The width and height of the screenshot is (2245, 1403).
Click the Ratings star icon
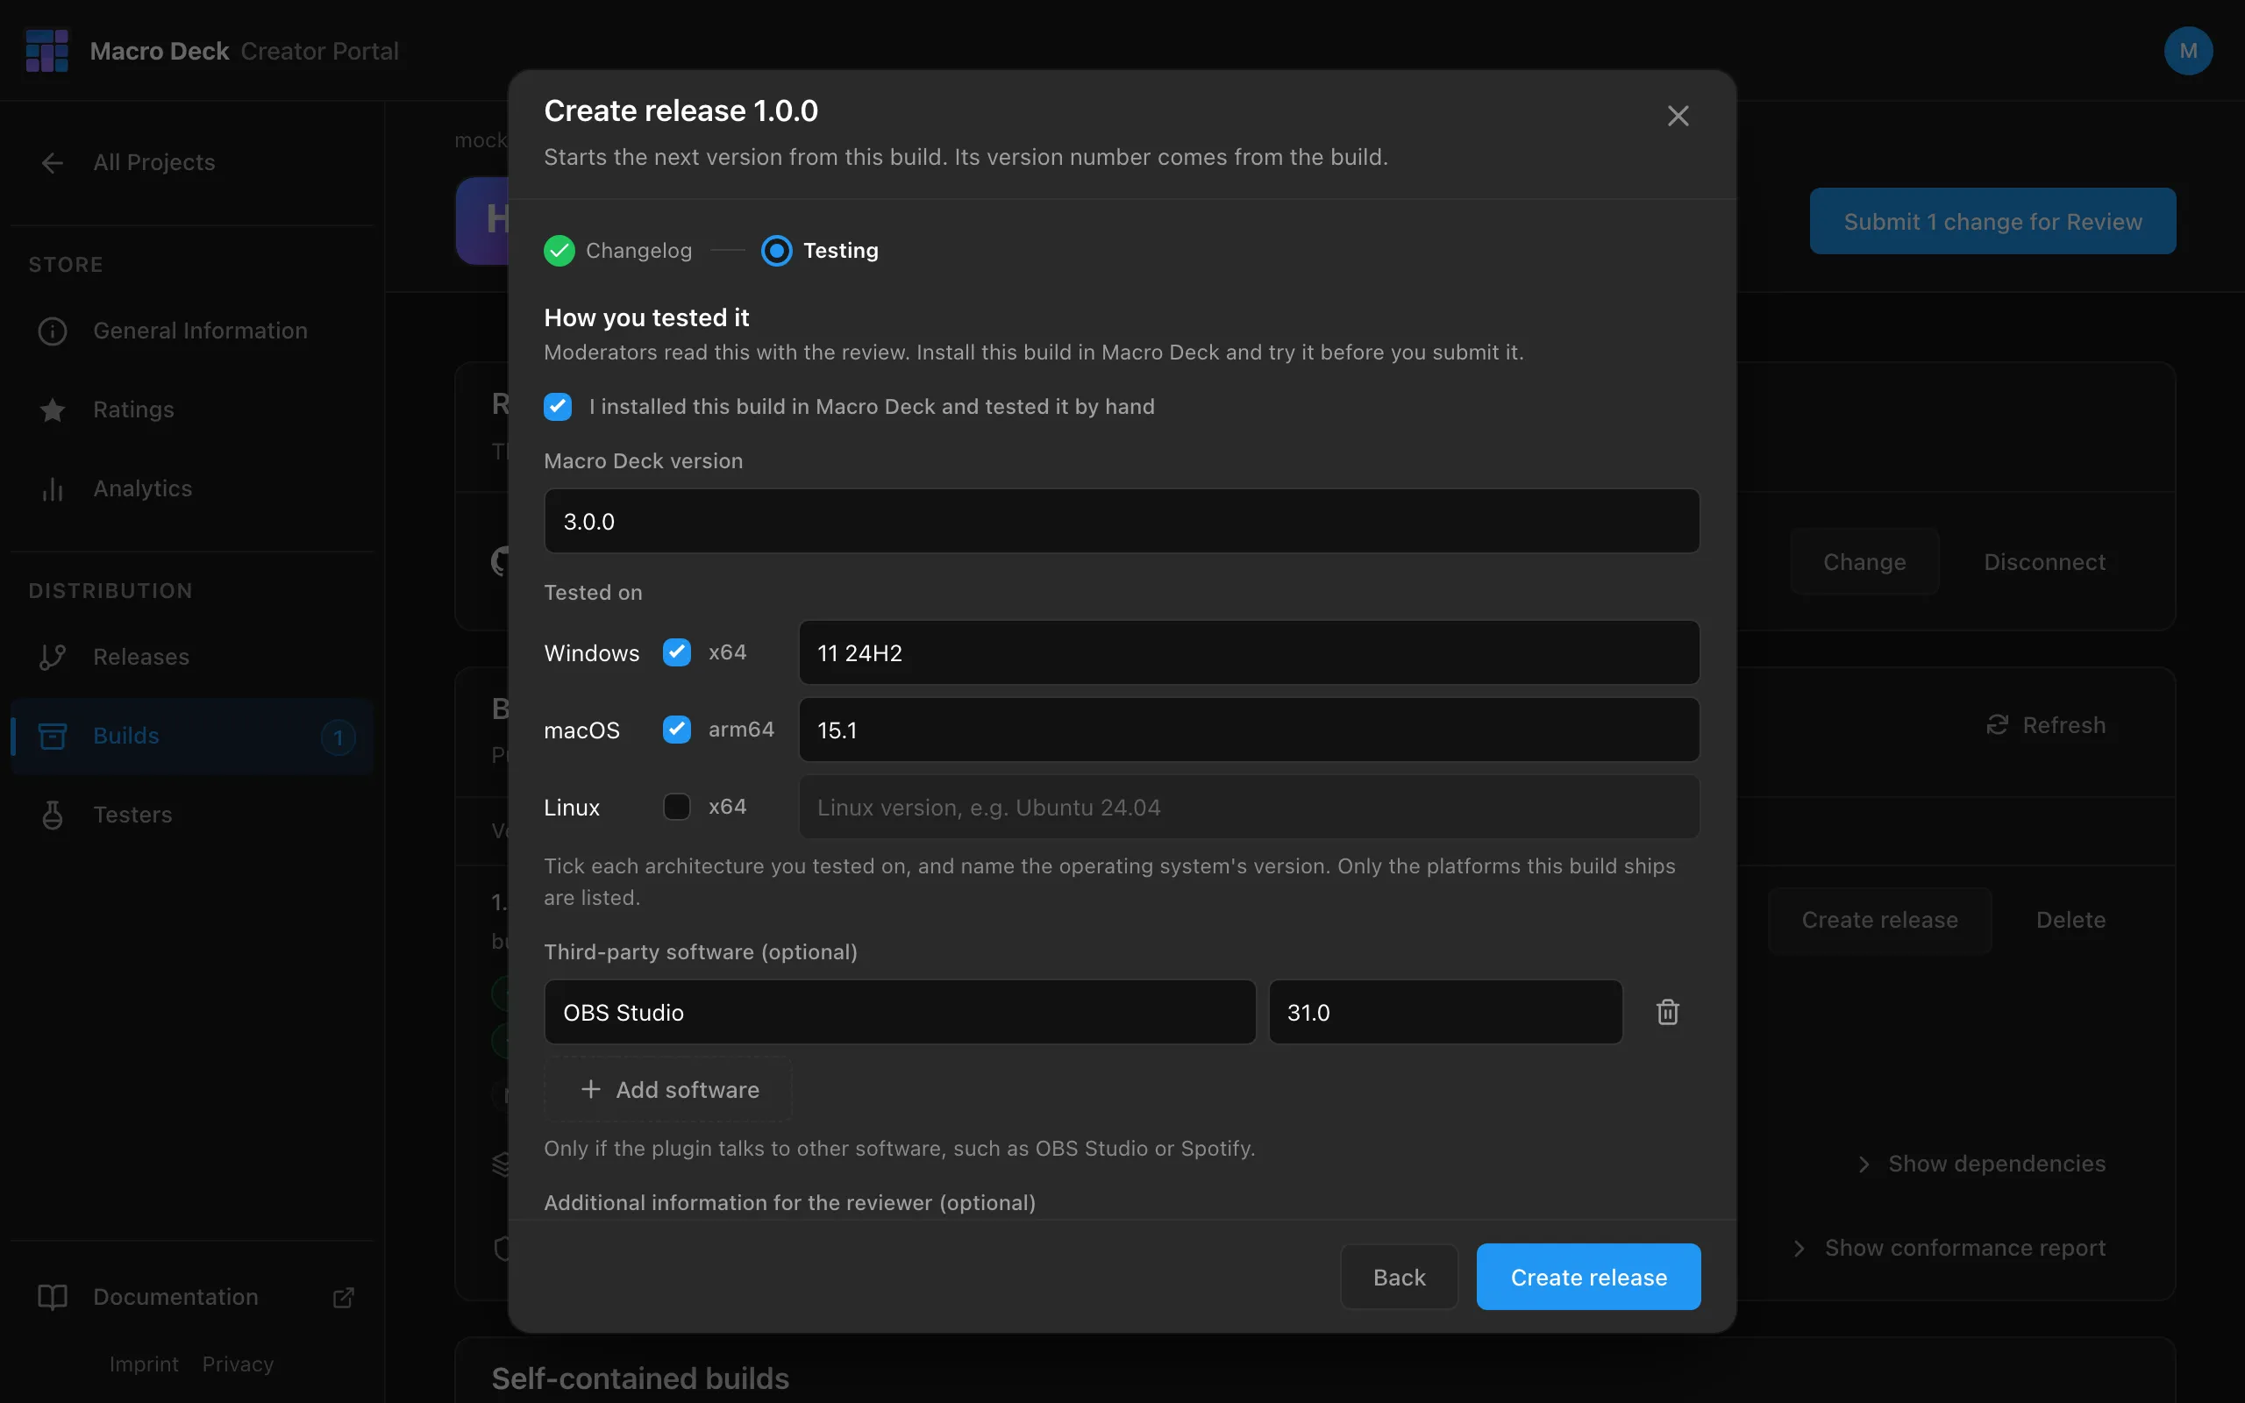52,410
